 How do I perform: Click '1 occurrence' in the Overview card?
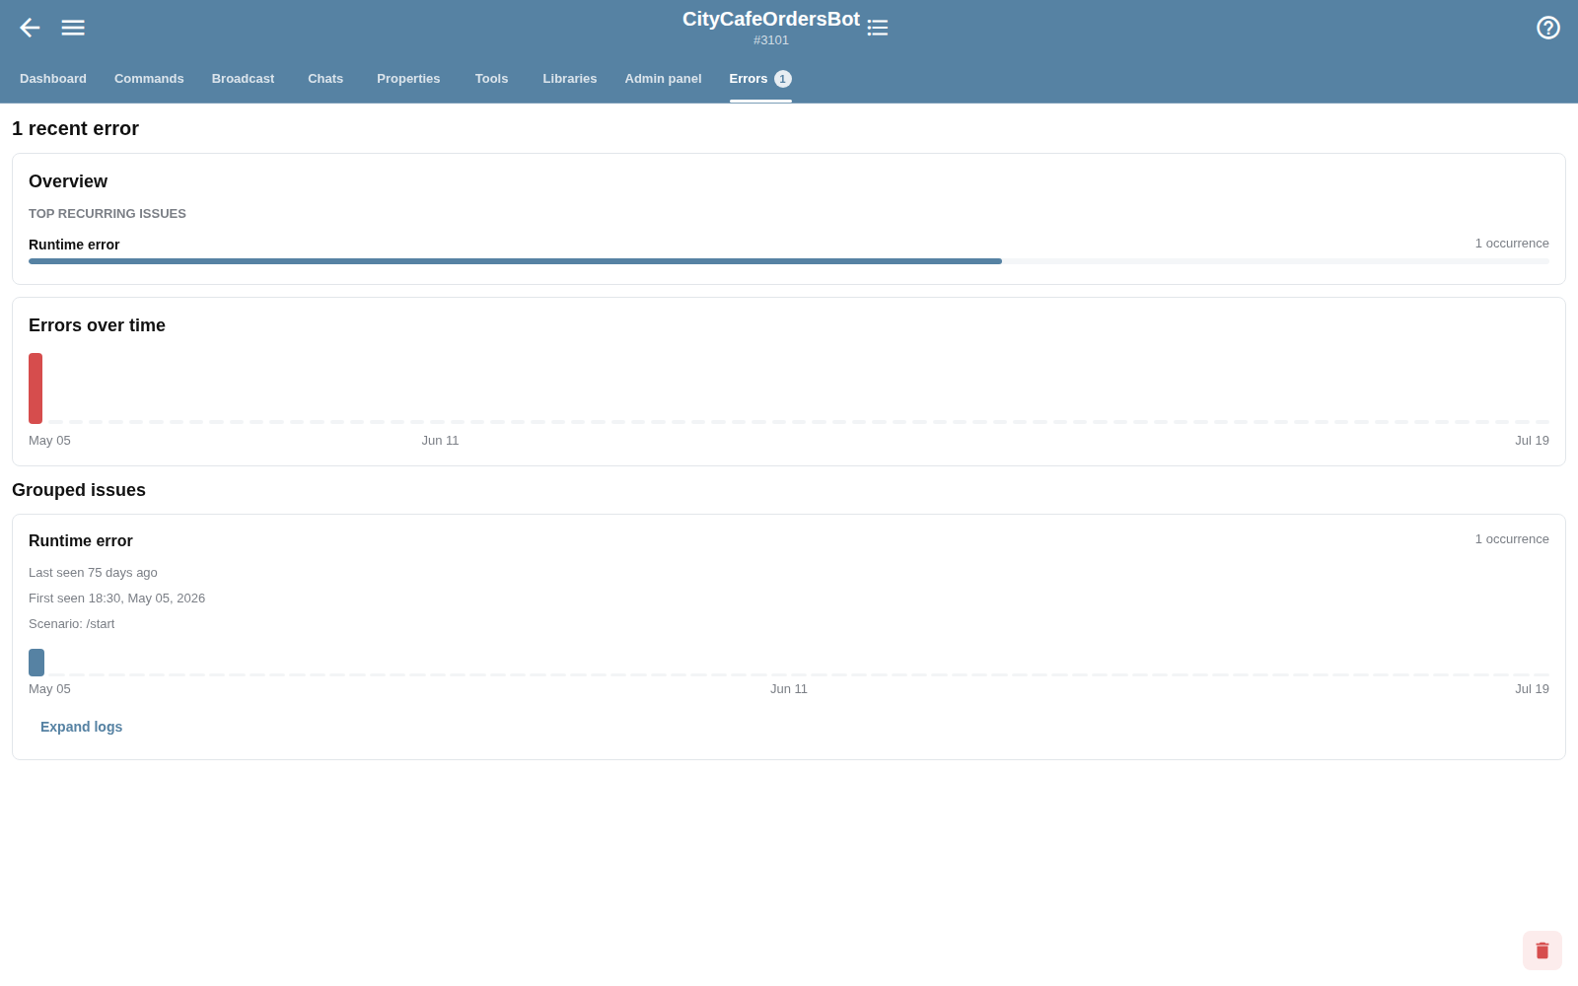point(1512,244)
